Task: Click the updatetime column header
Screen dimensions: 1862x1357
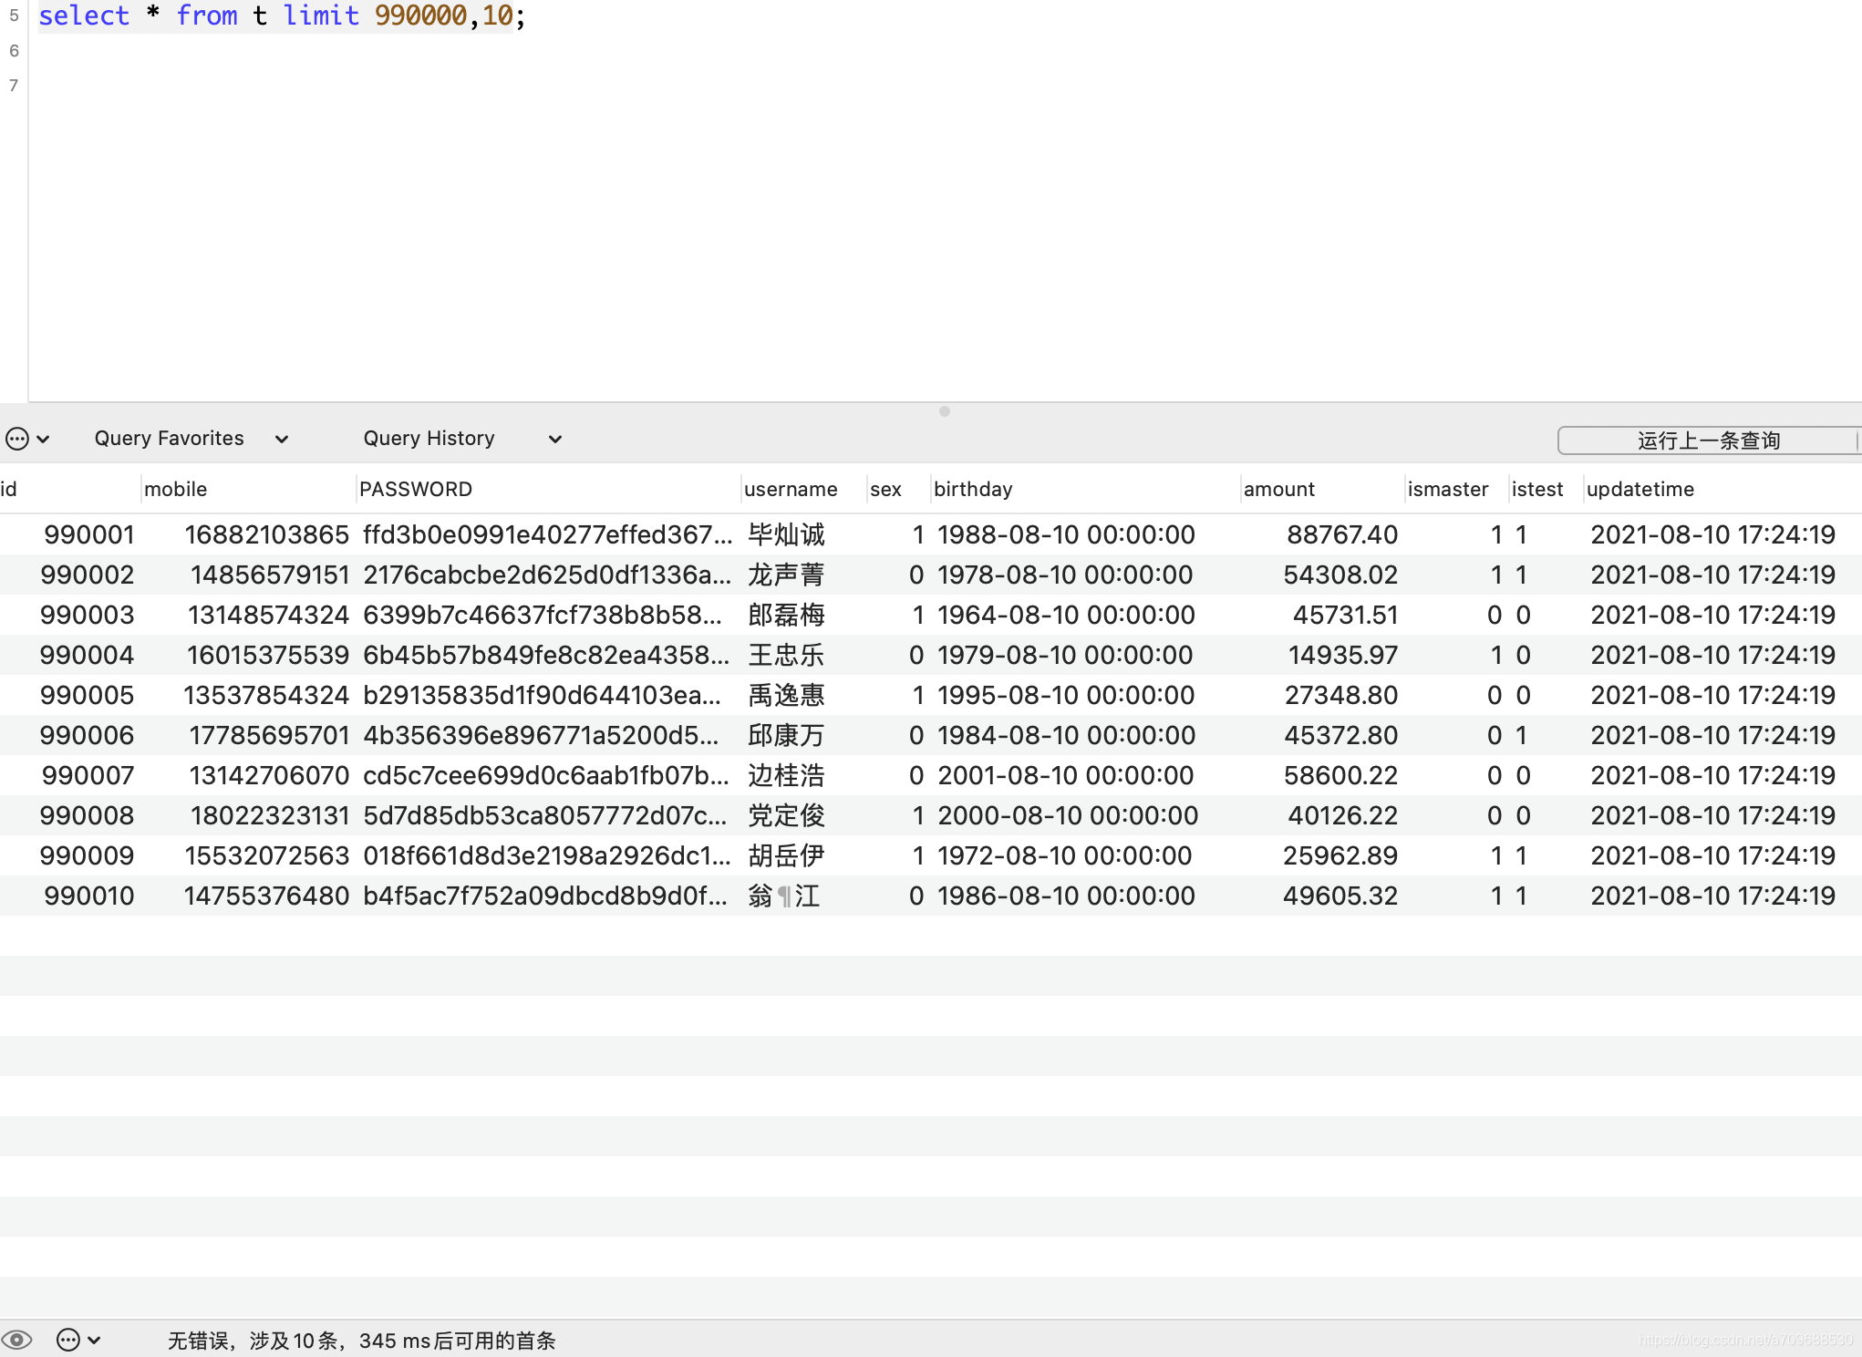Action: [x=1640, y=489]
